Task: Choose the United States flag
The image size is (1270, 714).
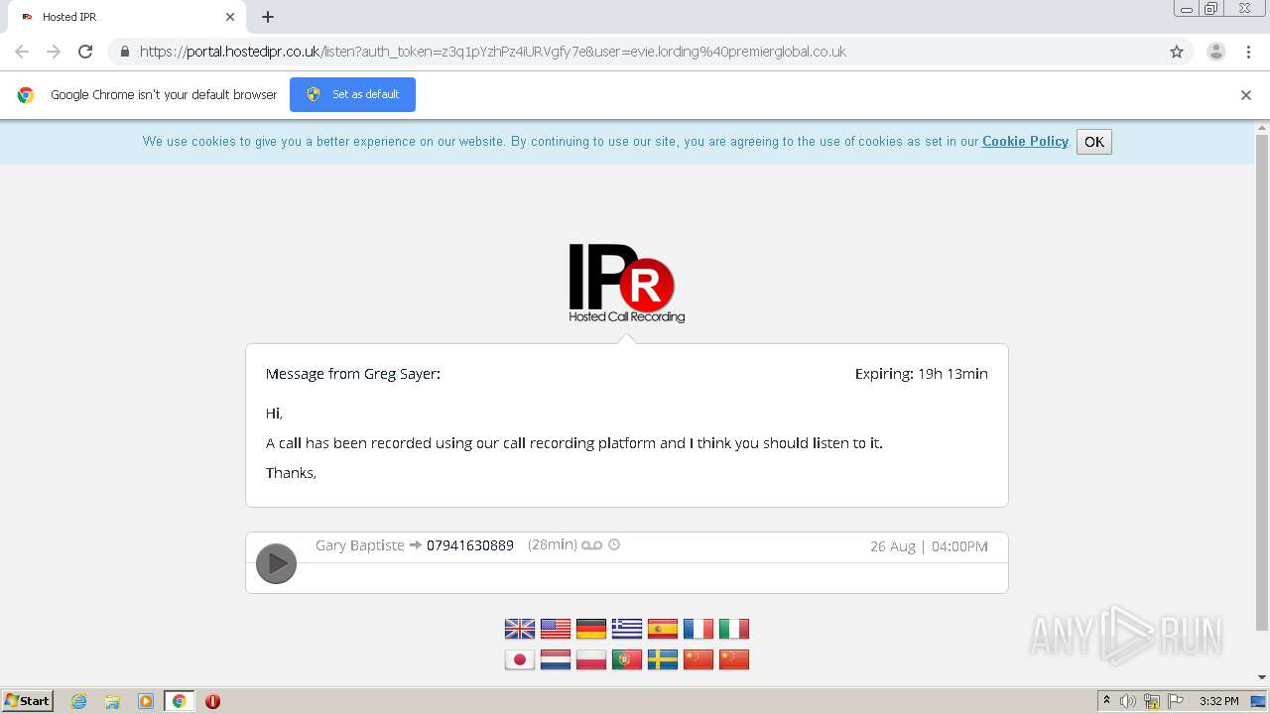Action: tap(556, 629)
